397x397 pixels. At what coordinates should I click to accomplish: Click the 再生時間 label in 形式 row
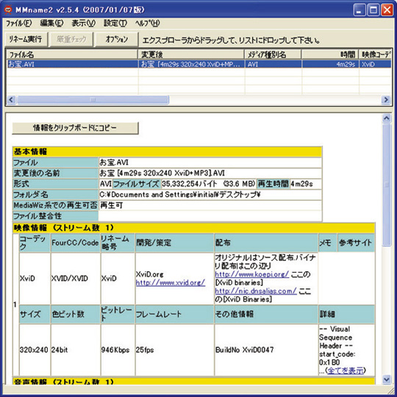pyautogui.click(x=273, y=184)
